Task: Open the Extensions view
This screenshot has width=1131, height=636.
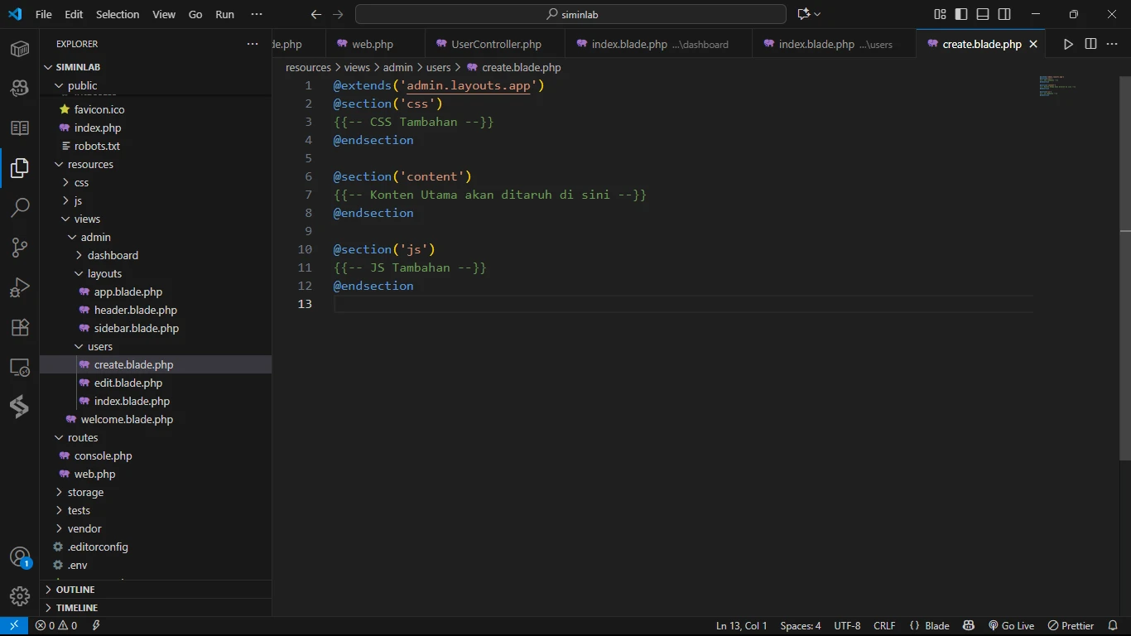Action: tap(20, 327)
